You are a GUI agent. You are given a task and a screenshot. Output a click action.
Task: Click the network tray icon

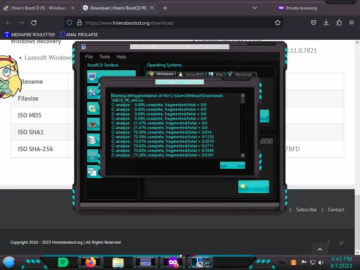(x=312, y=262)
